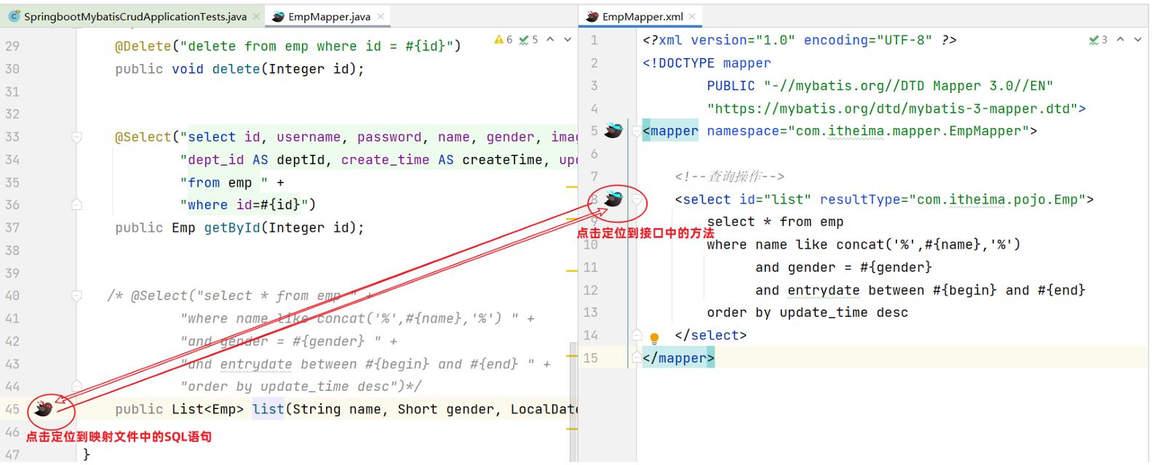Viewport: 1154px width, 465px height.
Task: Go to previous highlighted problem in EmpMapper.xml
Action: click(x=1121, y=40)
